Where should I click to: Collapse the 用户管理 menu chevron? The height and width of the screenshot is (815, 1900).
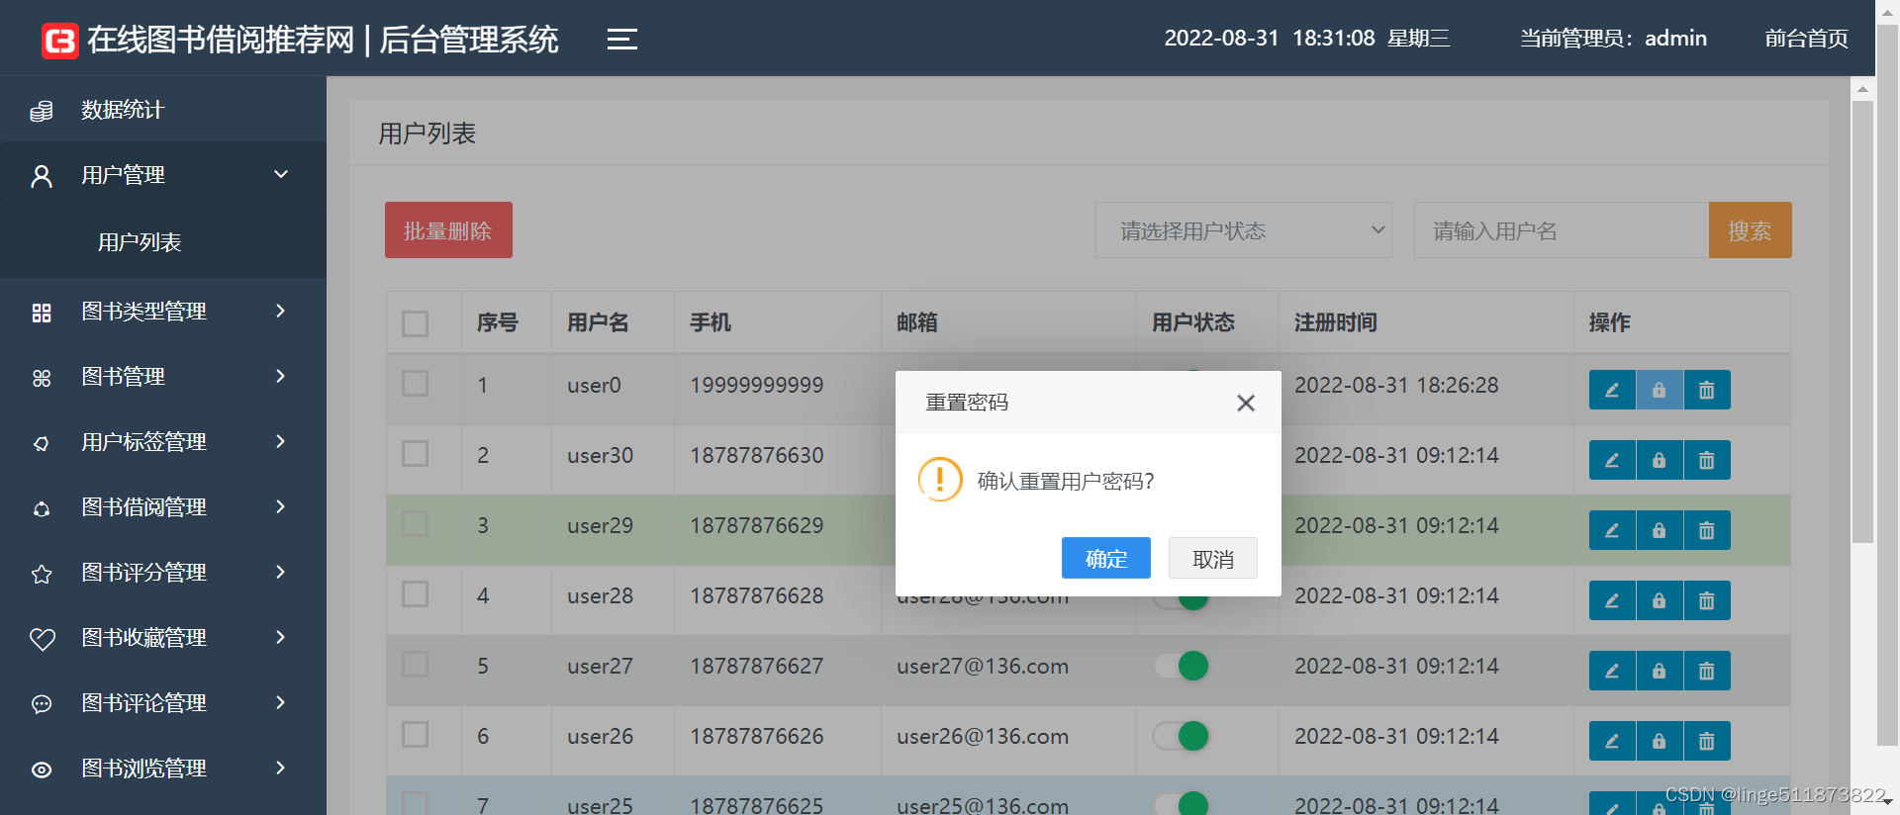coord(281,174)
